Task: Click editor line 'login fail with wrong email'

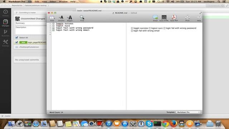Action: click(71, 30)
